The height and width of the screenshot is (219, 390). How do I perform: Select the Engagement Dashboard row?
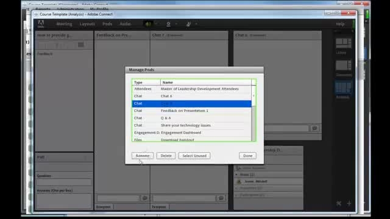coord(191,133)
